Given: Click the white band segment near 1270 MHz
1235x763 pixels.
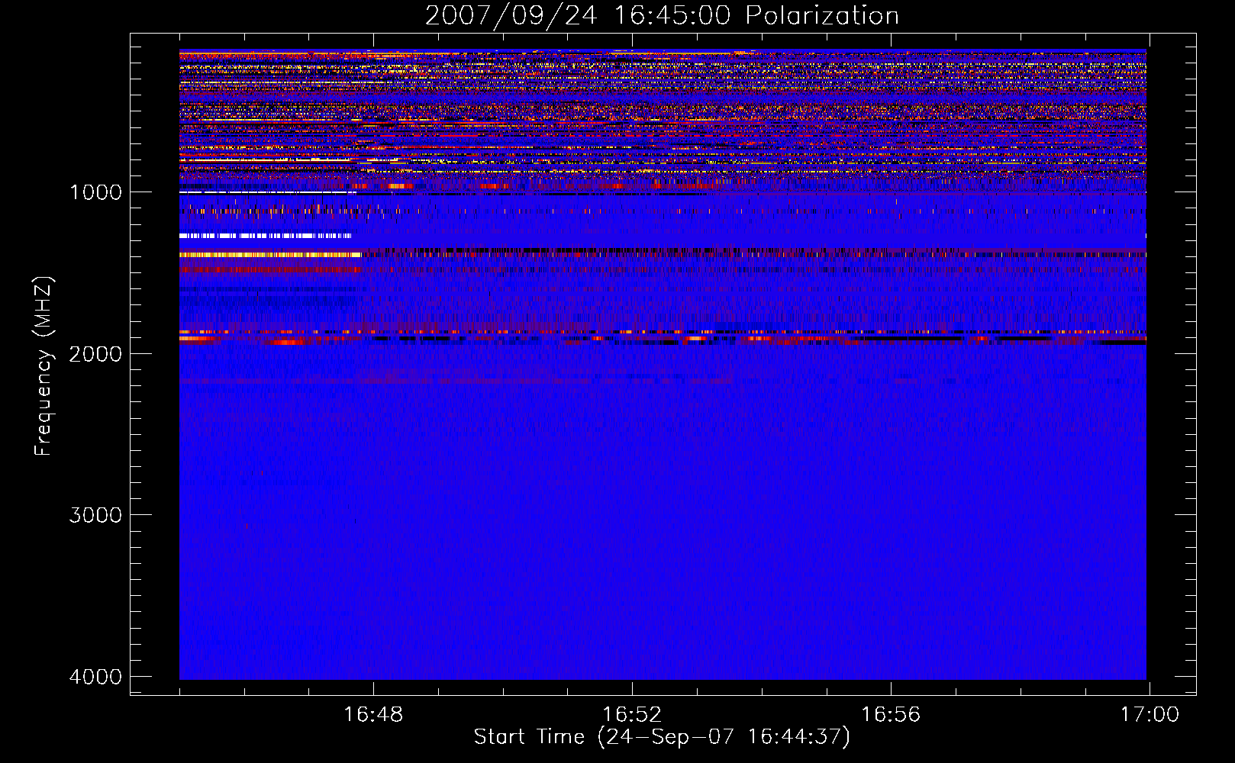Looking at the screenshot, I should [x=265, y=236].
